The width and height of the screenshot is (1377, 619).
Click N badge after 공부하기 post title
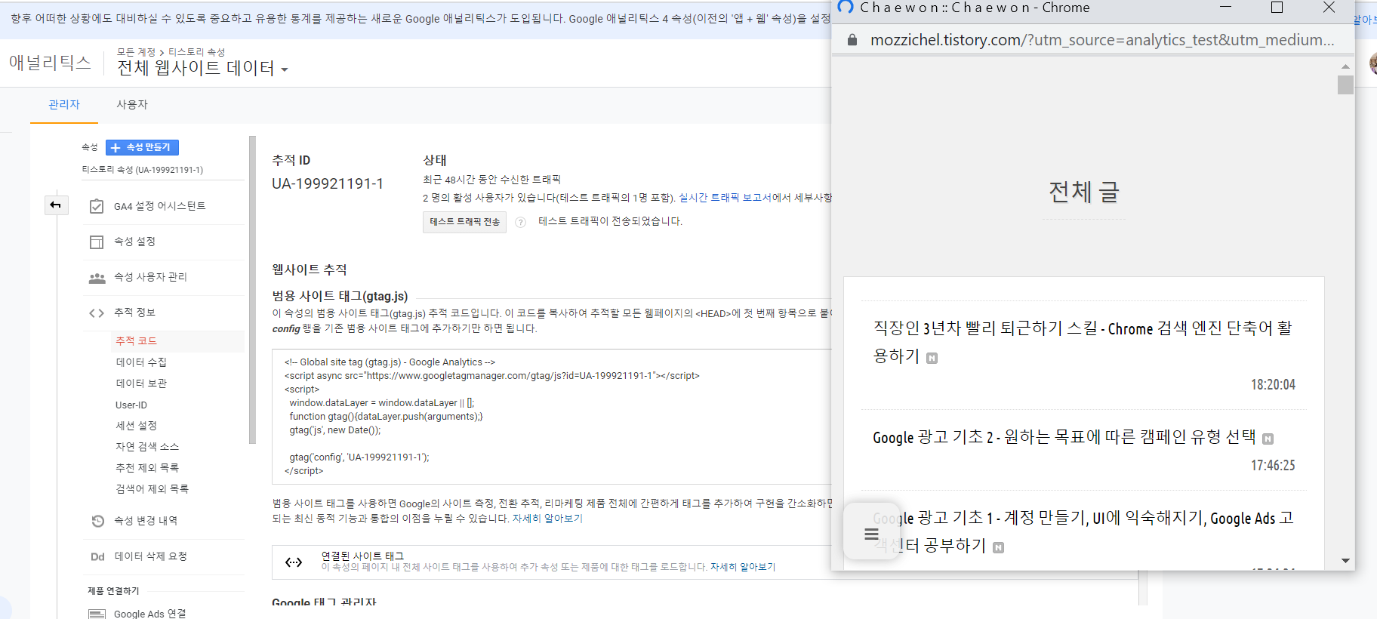(998, 547)
